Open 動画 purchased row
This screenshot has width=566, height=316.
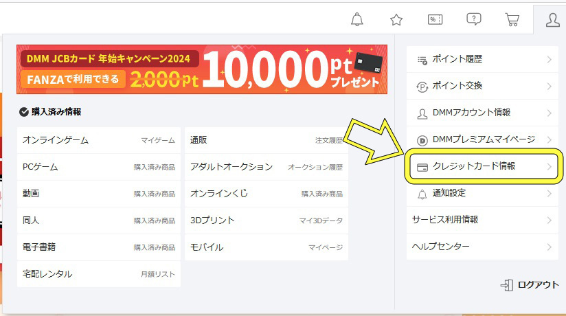tap(98, 194)
